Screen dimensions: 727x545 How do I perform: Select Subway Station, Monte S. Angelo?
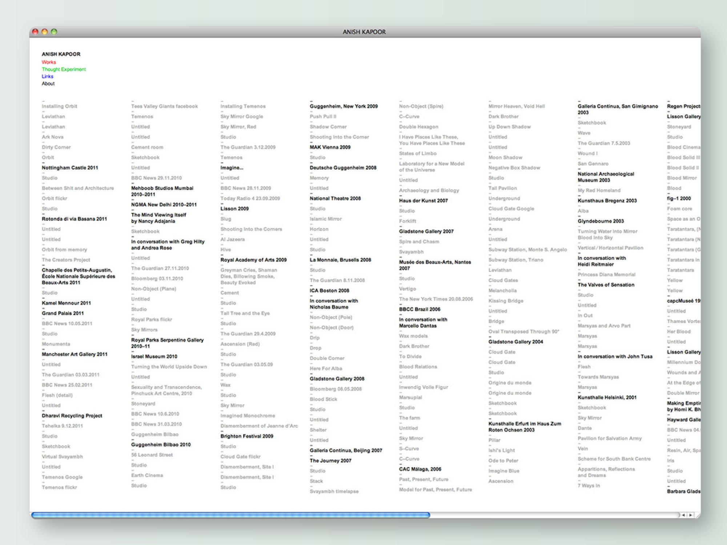[527, 250]
